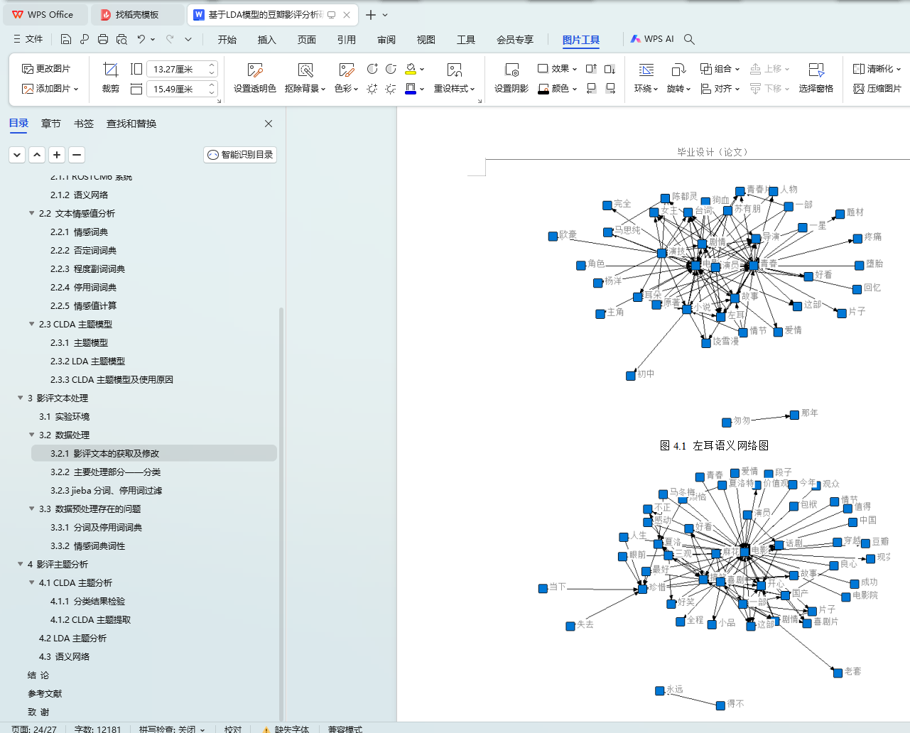Click the add heading plus button in outline
This screenshot has height=733, width=910.
tap(57, 154)
